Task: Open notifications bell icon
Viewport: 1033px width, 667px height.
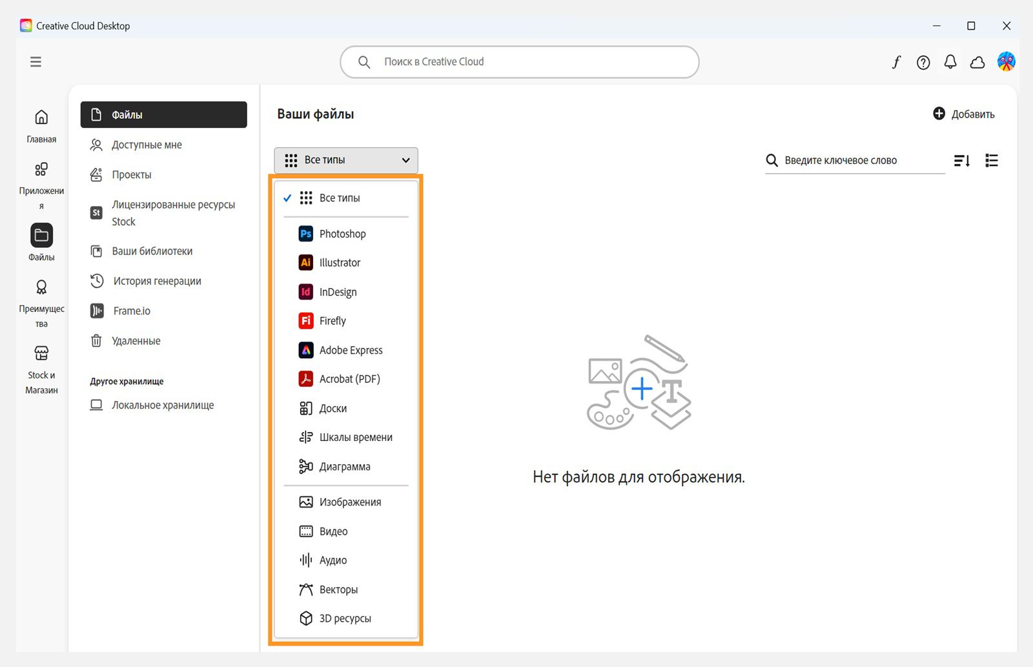Action: click(x=950, y=62)
